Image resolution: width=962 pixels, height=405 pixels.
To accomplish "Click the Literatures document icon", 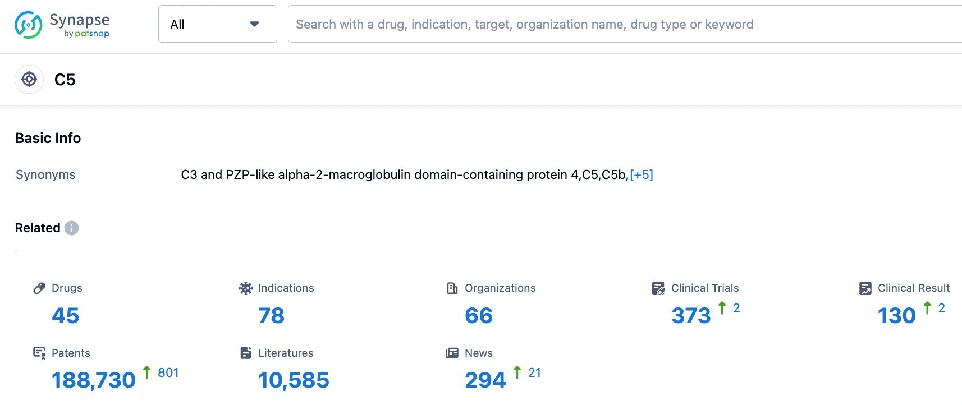I will click(246, 353).
